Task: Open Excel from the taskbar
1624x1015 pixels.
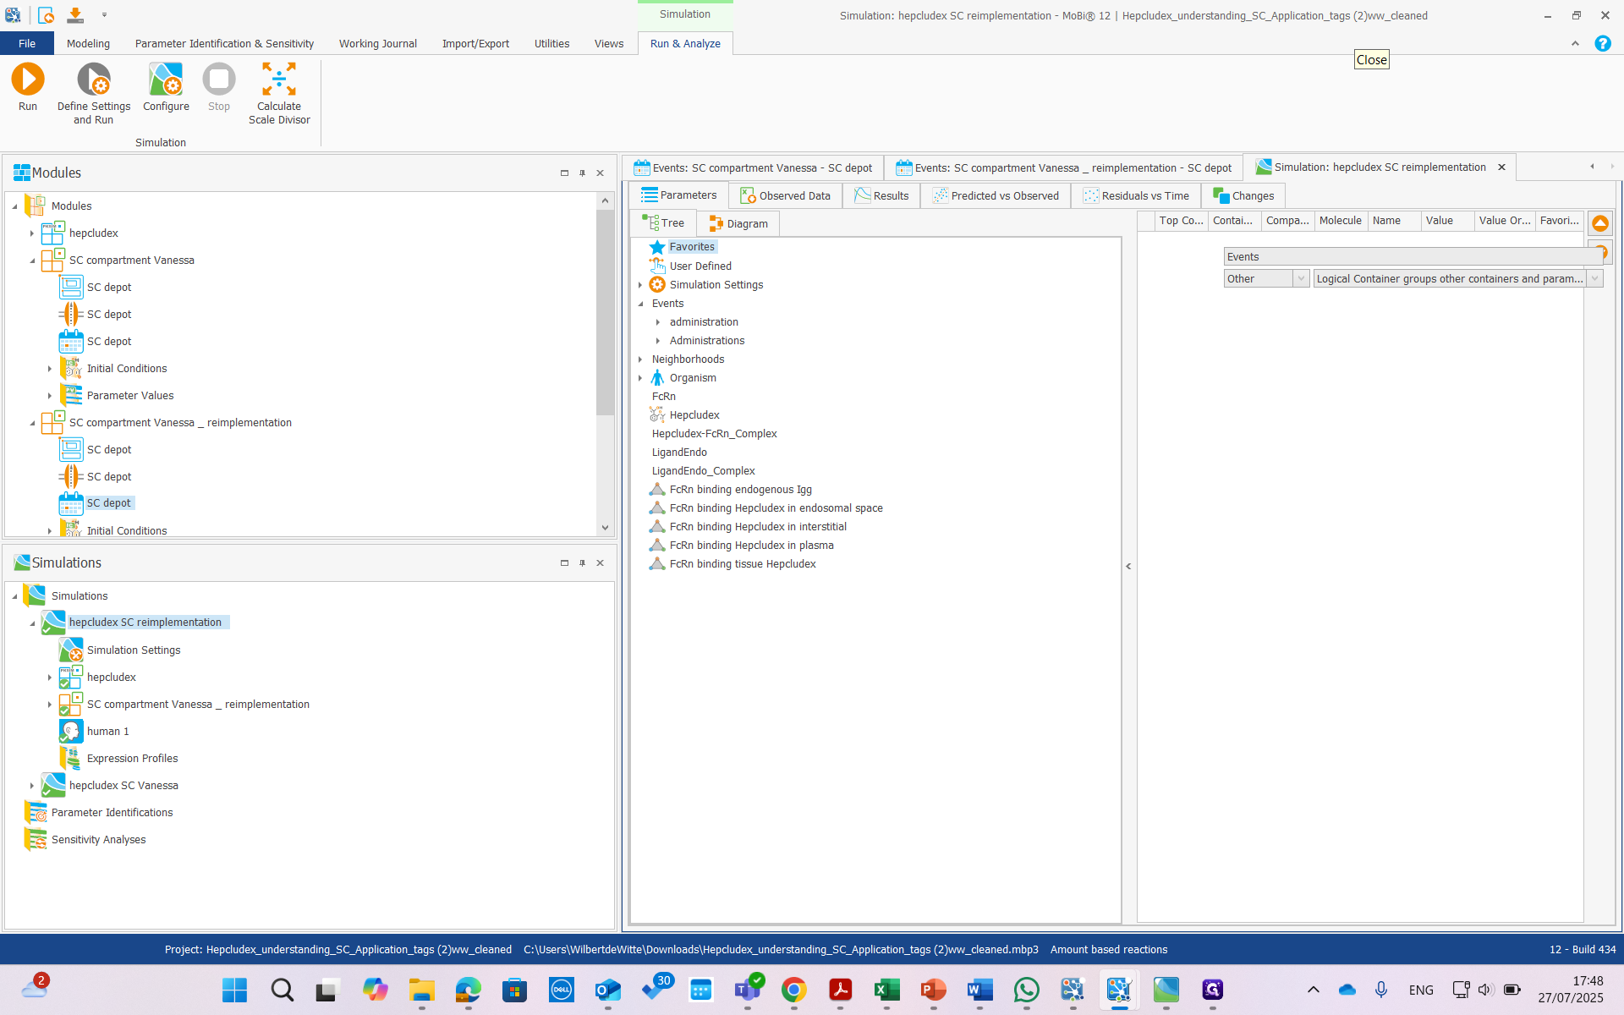Action: [886, 990]
